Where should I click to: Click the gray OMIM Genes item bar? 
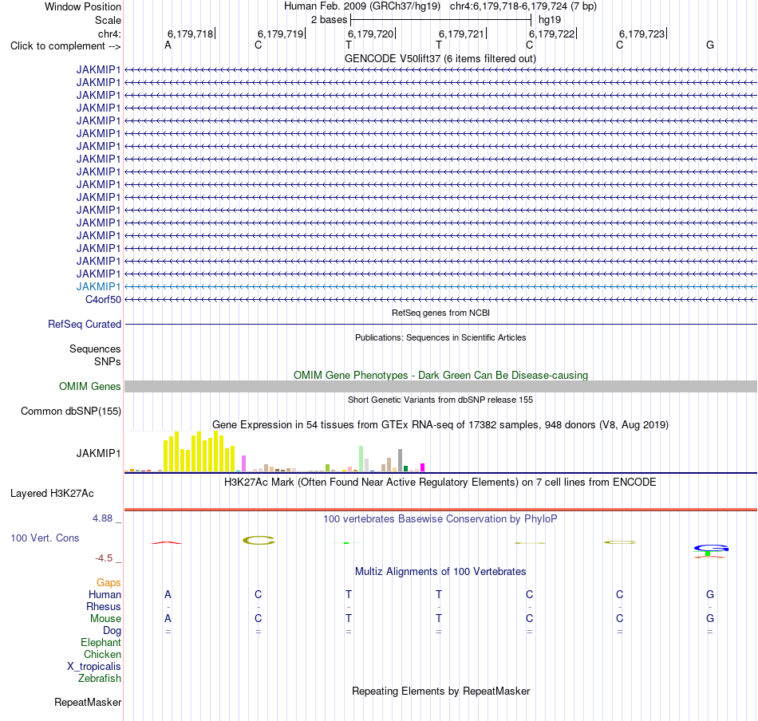(x=440, y=387)
